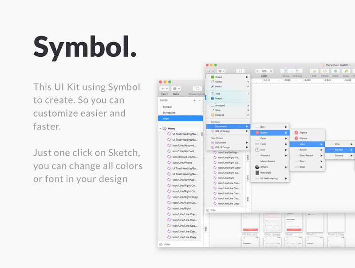Image resolution: width=355 pixels, height=268 pixels.
Task: Select the Text tool in the Insert menu
Action: 228,94
